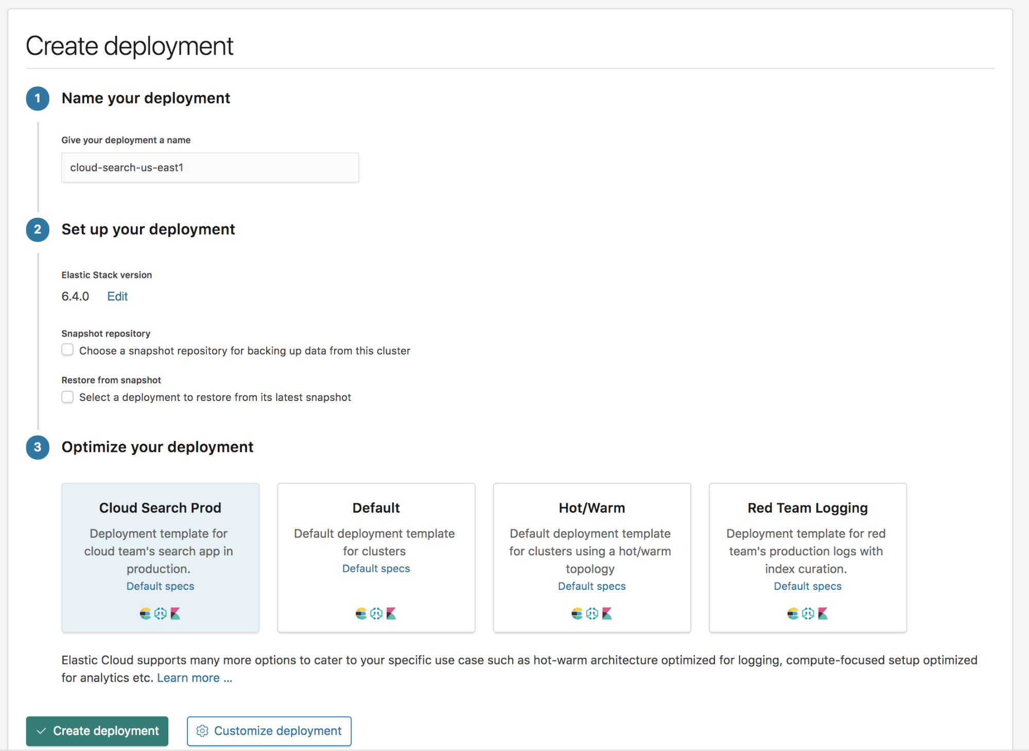The height and width of the screenshot is (751, 1029).
Task: Click the Customize deployment button
Action: 269,731
